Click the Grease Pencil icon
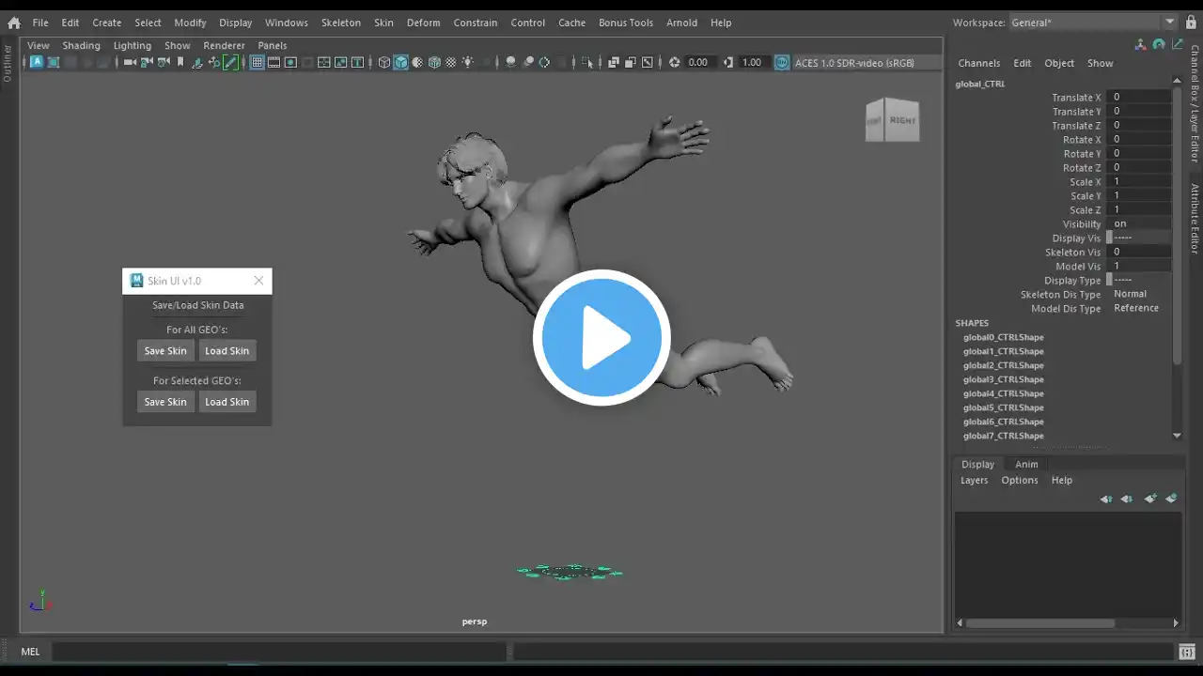The height and width of the screenshot is (676, 1203). coord(230,63)
